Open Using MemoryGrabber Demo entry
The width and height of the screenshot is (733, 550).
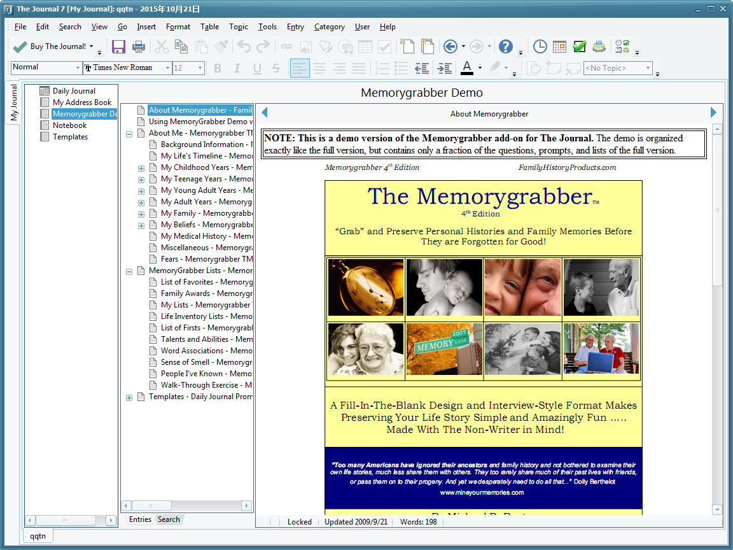(200, 122)
